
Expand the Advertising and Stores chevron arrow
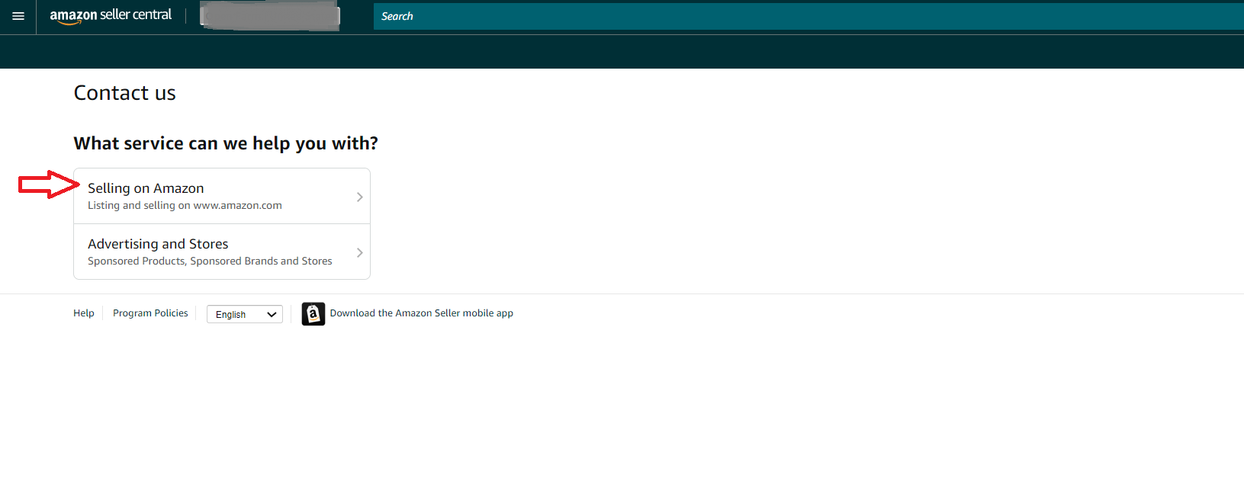tap(360, 252)
